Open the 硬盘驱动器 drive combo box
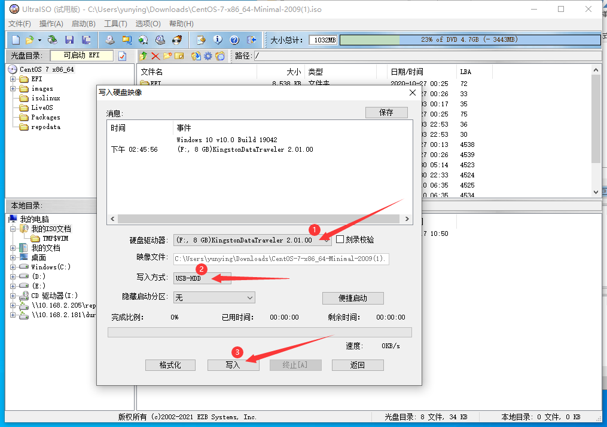Image resolution: width=607 pixels, height=427 pixels. (x=252, y=240)
